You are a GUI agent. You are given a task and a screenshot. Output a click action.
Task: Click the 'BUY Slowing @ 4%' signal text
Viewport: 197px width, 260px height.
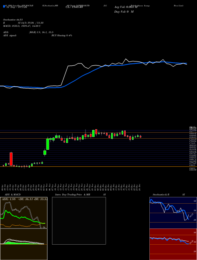coord(62,35)
